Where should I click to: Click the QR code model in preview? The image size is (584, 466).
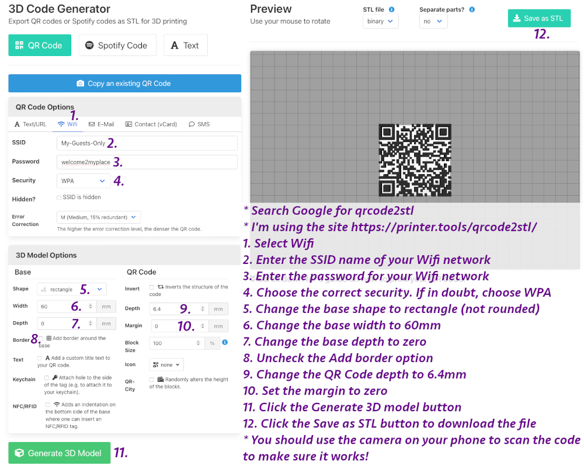(415, 160)
